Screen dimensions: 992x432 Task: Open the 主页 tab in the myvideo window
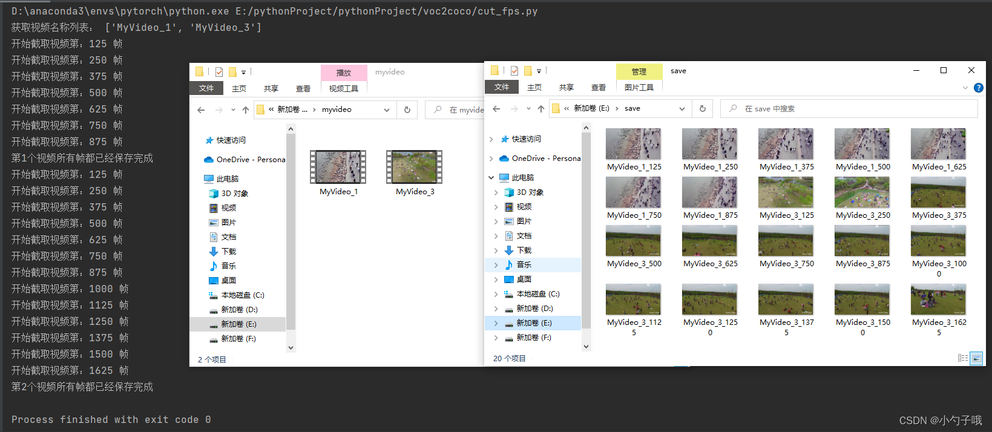coord(239,88)
